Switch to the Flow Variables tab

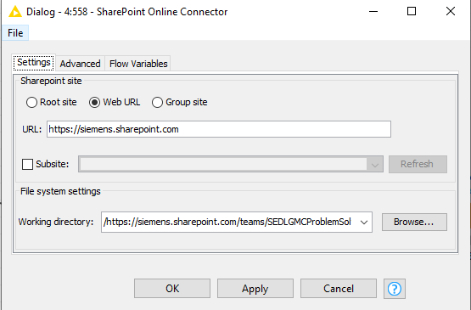point(138,64)
